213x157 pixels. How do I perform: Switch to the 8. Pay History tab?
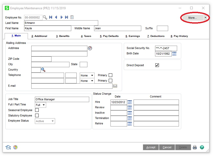click(179, 36)
